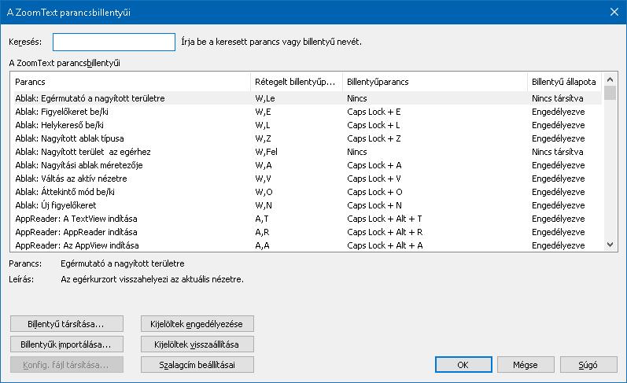
Task: Sort by the Billentyűparancs column header
Action: [435, 82]
